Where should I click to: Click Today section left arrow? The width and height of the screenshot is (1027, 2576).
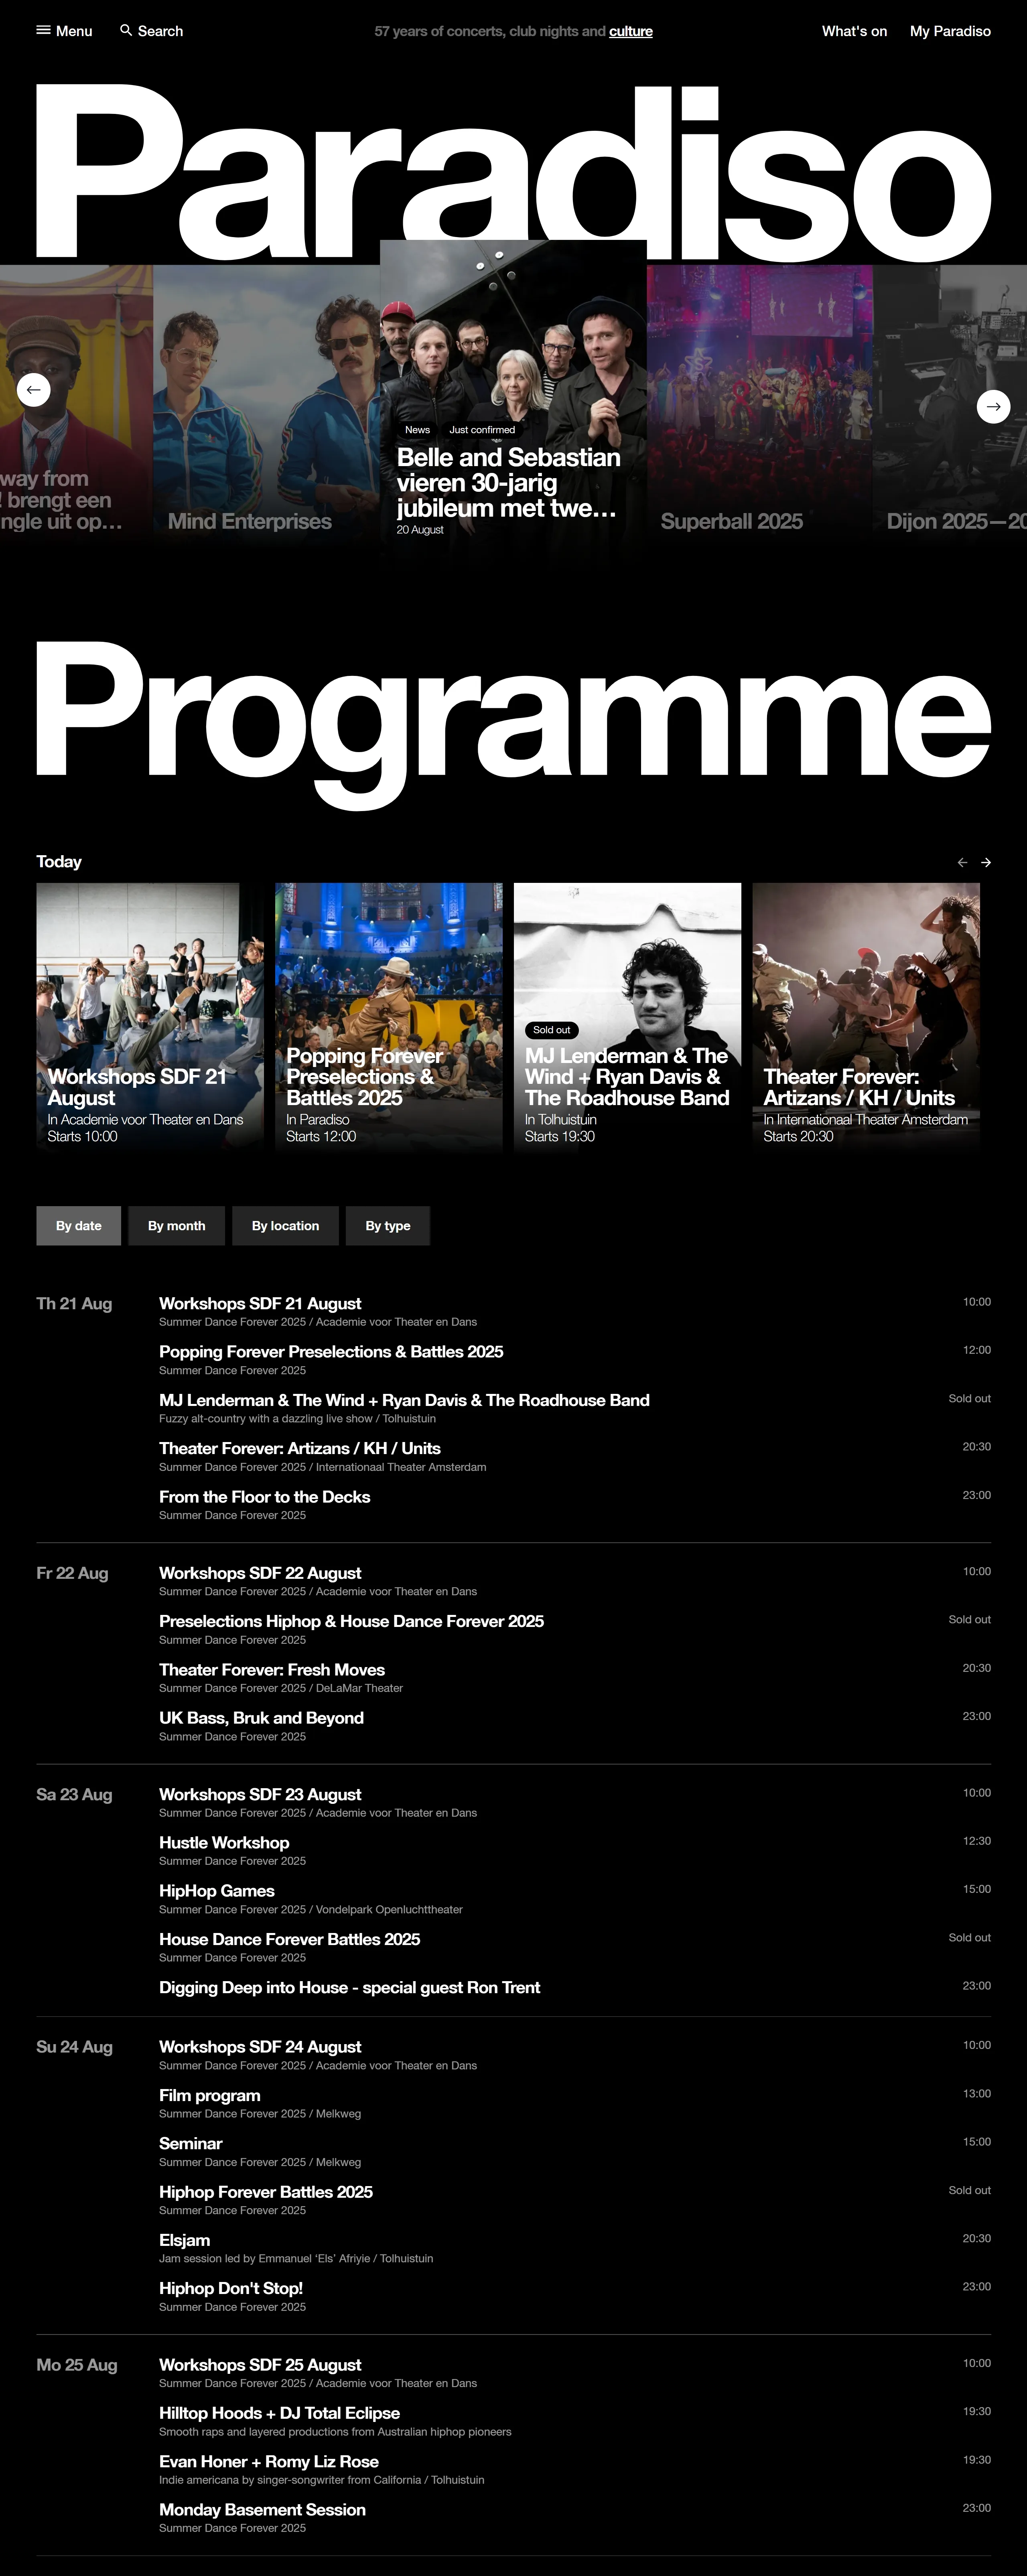click(x=962, y=862)
